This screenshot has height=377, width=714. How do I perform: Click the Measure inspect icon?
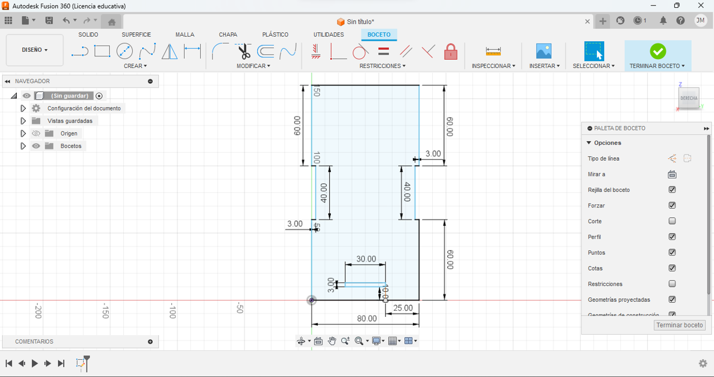[x=493, y=51]
